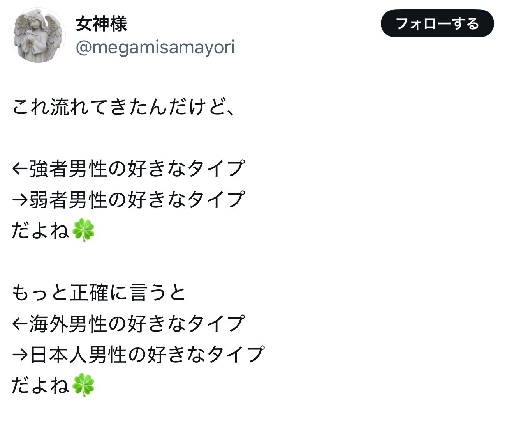Screen dimensions: 514x429
Task: Select the text 海外男性の好きなタイプ
Action: pos(137,323)
